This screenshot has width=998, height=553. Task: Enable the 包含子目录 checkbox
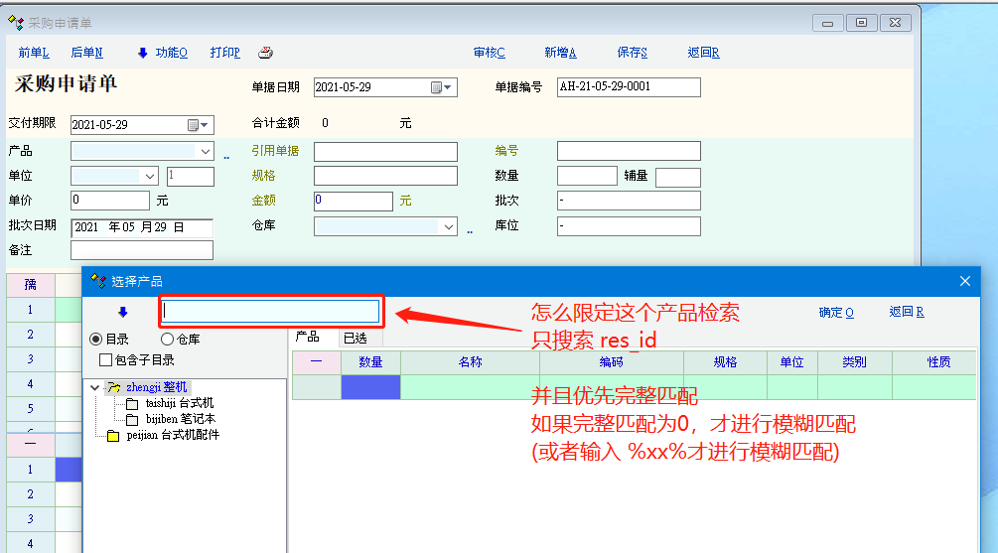[x=106, y=360]
